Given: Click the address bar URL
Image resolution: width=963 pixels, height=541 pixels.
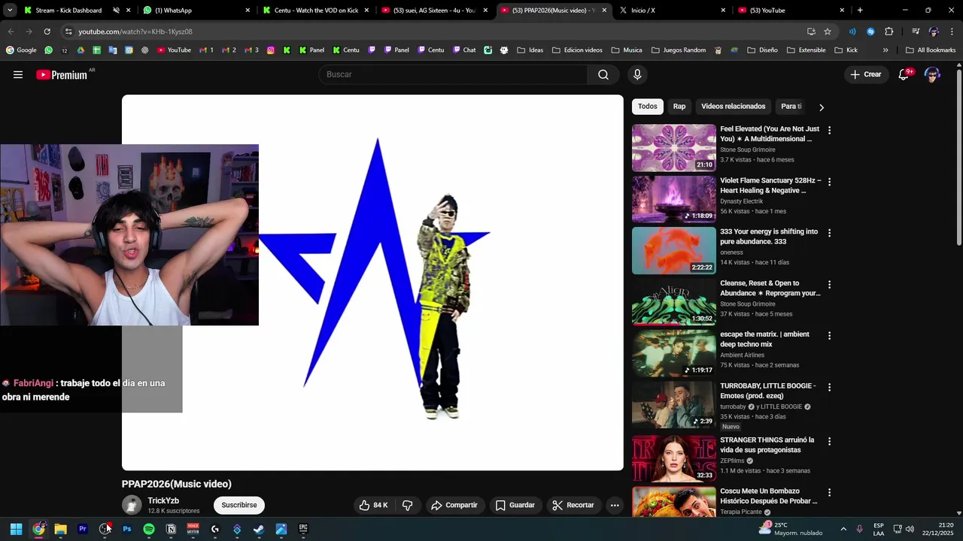Looking at the screenshot, I should coord(135,32).
